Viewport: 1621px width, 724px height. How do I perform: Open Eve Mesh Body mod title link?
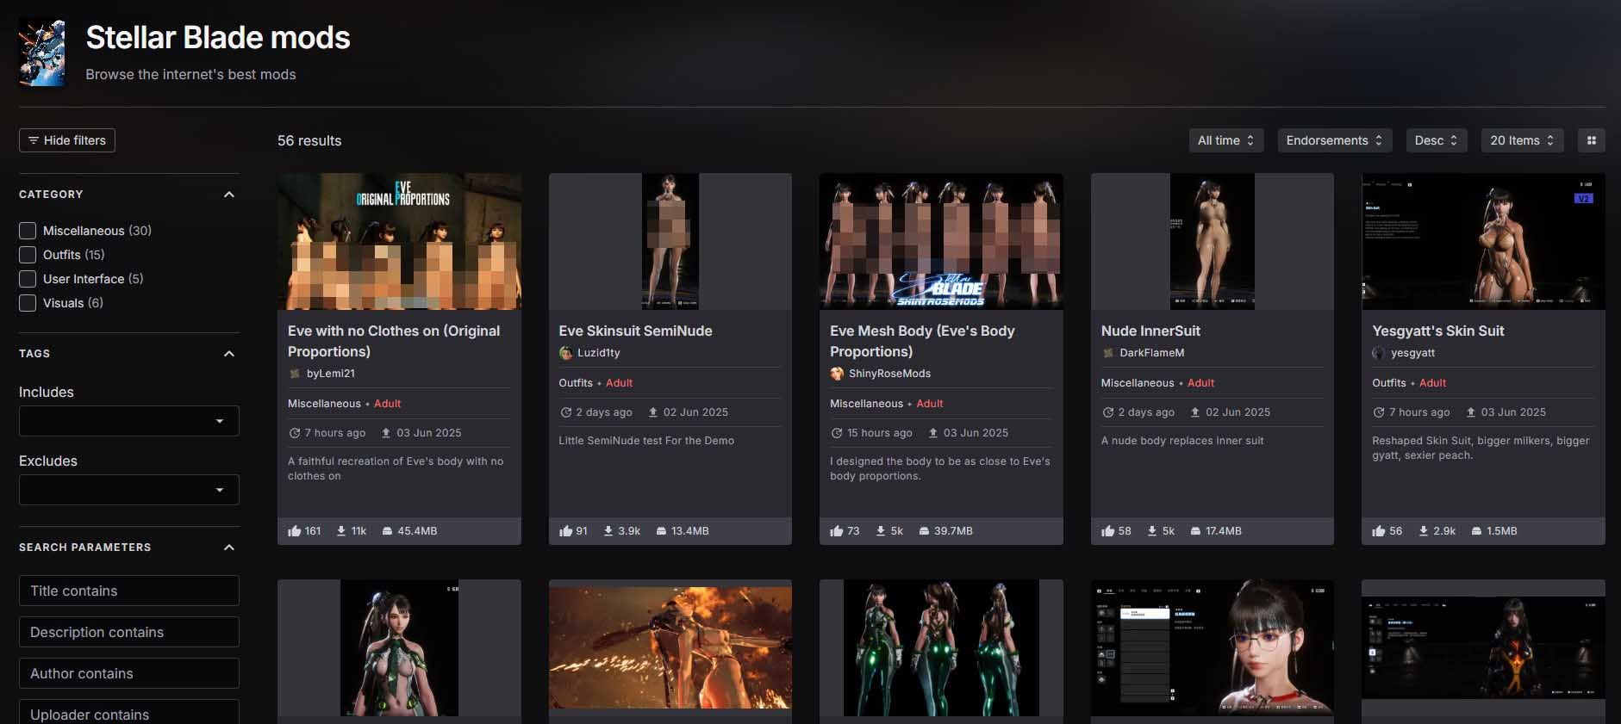tap(922, 341)
